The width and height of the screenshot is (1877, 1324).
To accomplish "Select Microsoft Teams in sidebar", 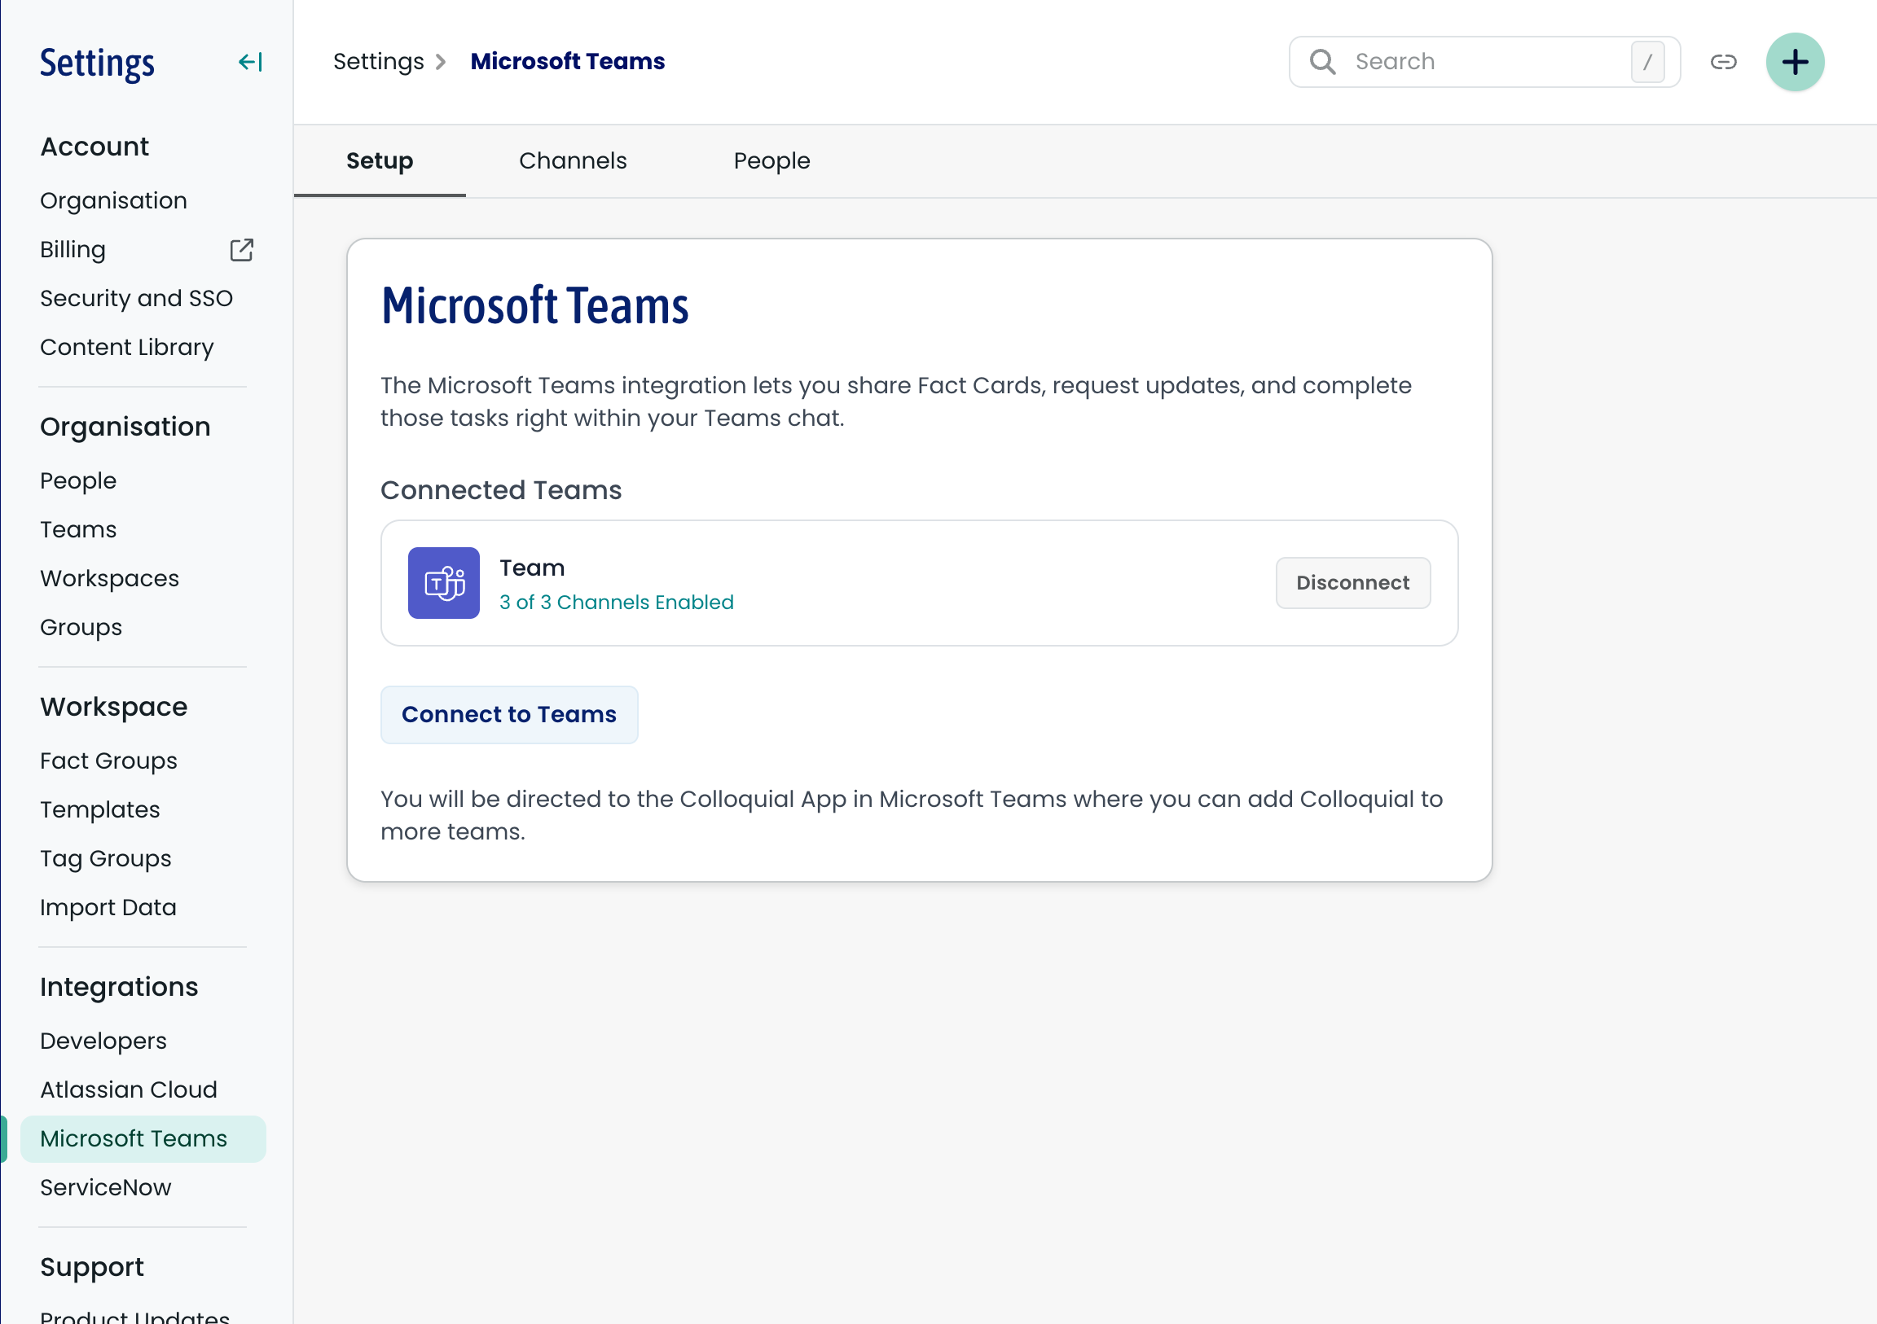I will (x=143, y=1139).
